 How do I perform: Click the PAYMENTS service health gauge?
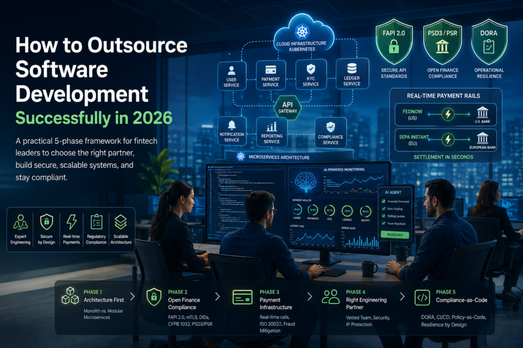[313, 210]
